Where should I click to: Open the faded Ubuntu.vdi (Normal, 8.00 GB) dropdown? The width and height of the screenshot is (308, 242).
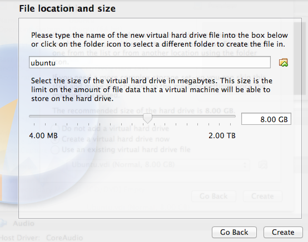point(158,165)
